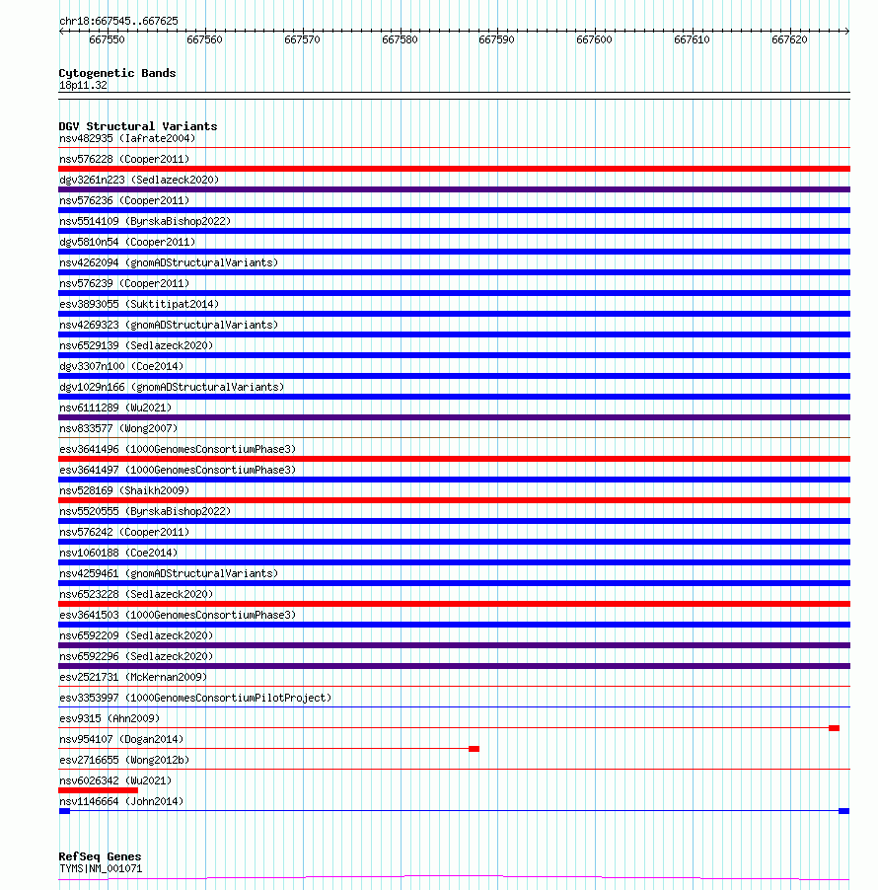Click the chr18:667545..667625 coordinate label
This screenshot has height=890, width=878.
118,21
